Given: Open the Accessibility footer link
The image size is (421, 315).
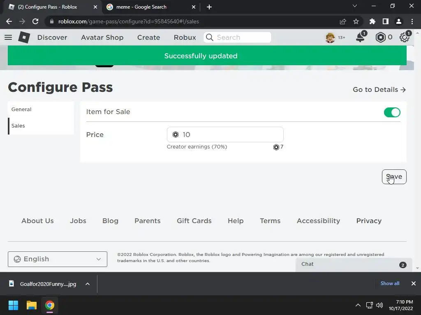Looking at the screenshot, I should tap(319, 221).
